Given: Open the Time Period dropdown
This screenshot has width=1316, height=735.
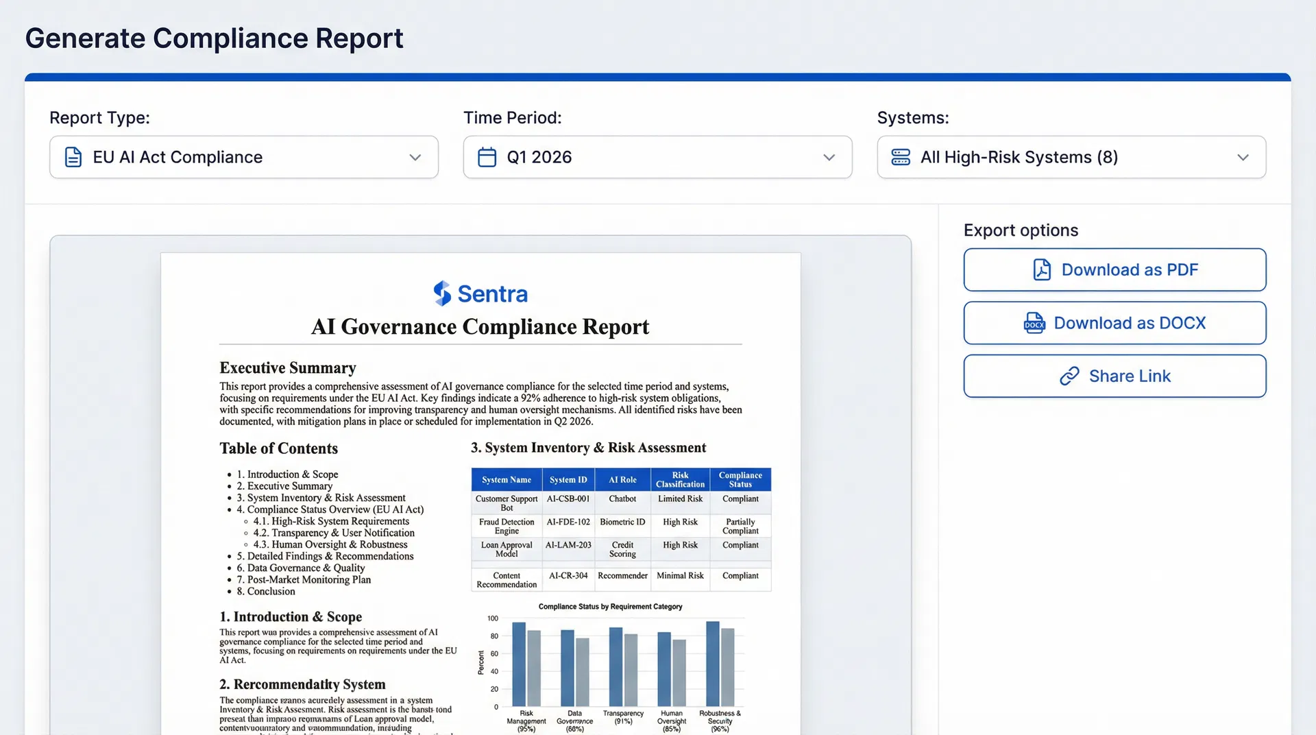Looking at the screenshot, I should click(829, 157).
